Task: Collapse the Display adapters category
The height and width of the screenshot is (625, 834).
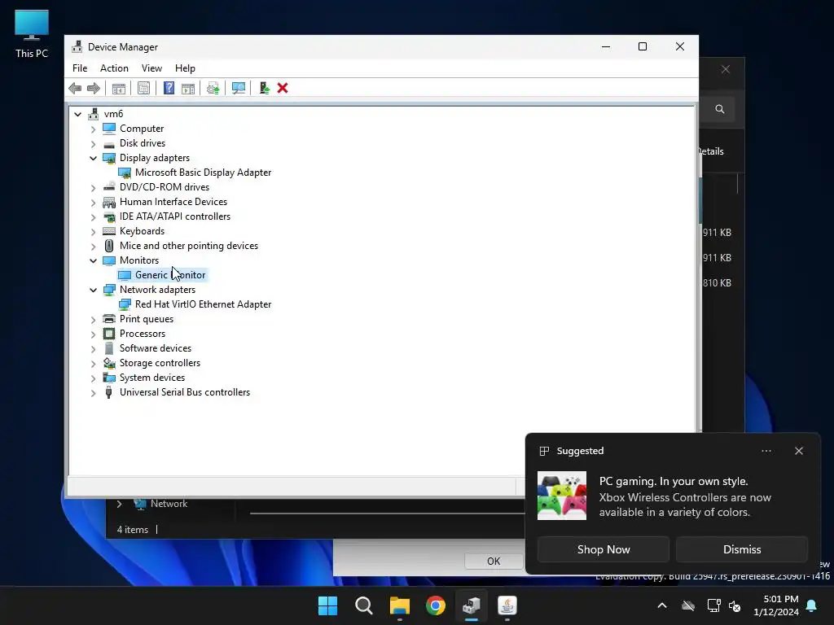Action: [x=94, y=159]
